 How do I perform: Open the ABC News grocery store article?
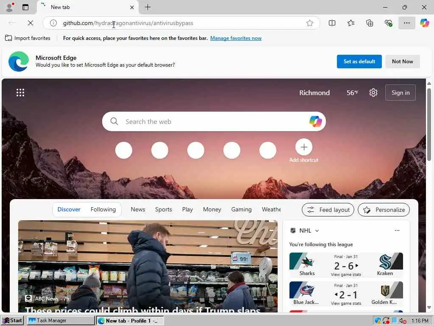pos(148,267)
